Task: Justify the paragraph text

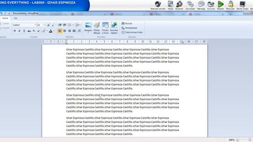Action: pyautogui.click(x=74, y=31)
